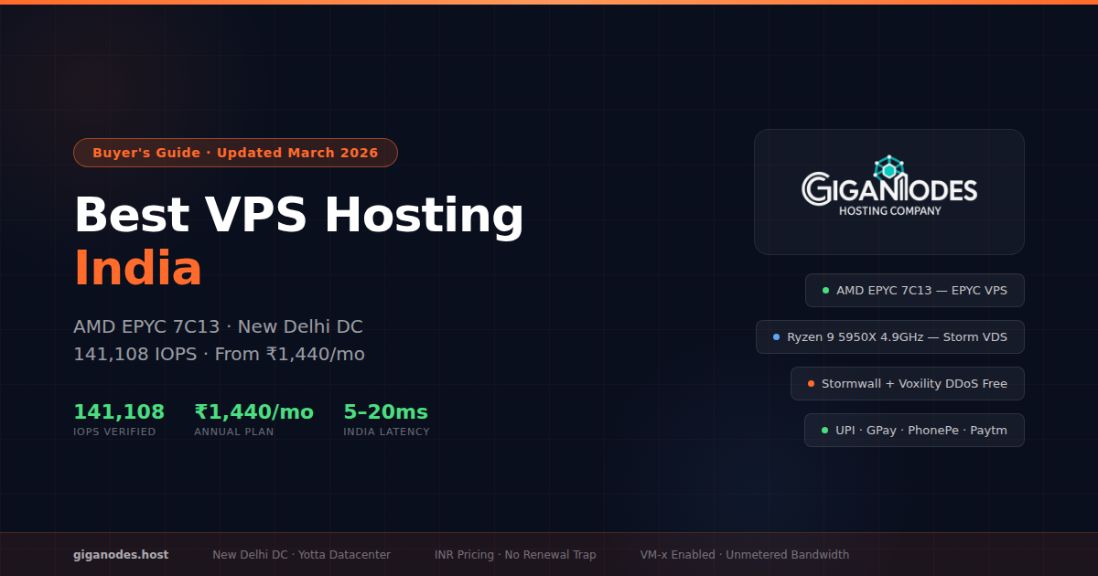Viewport: 1098px width, 576px height.
Task: Click VM-x Enabled · Unmetered Bandwidth footer item
Action: (x=744, y=555)
